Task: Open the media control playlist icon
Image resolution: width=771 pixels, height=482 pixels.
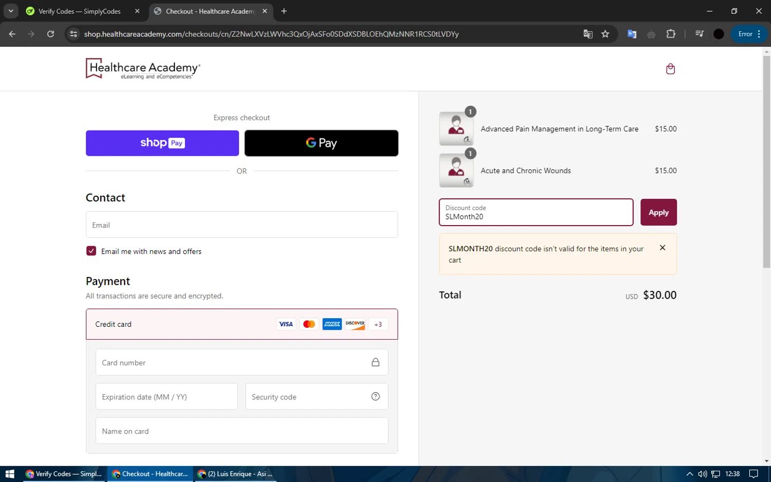Action: click(x=699, y=34)
